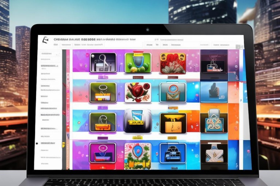Open the green icon with pot and fruits
This screenshot has height=186, width=280.
[138, 62]
